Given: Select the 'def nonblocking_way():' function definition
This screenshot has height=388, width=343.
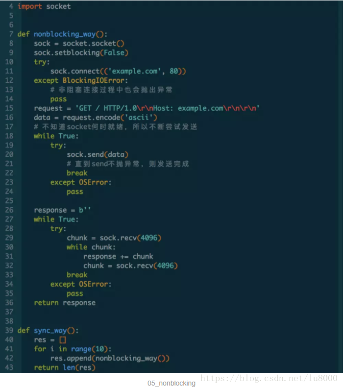Looking at the screenshot, I should 62,34.
